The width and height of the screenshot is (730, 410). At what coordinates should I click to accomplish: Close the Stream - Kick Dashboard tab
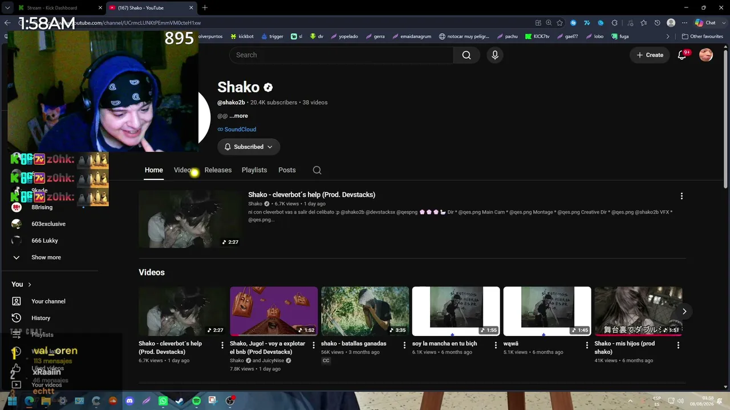click(100, 8)
